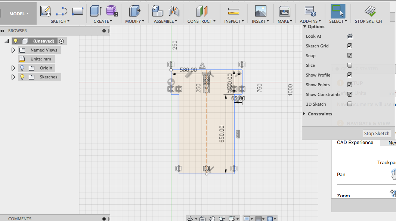The height and width of the screenshot is (221, 396).
Task: Collapse the Options section
Action: coord(304,27)
